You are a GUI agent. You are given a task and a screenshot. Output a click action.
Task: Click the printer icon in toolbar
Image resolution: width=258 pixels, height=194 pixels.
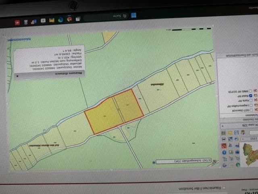pos(224,139)
